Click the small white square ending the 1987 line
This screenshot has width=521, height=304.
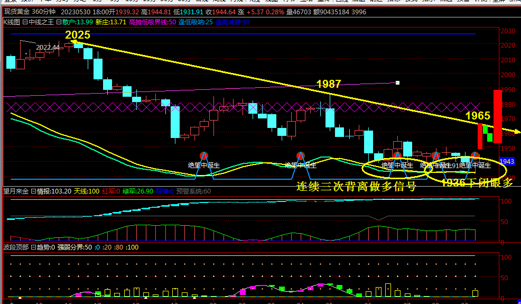tap(397, 82)
